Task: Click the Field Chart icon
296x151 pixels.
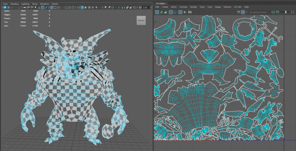Action: (66, 8)
